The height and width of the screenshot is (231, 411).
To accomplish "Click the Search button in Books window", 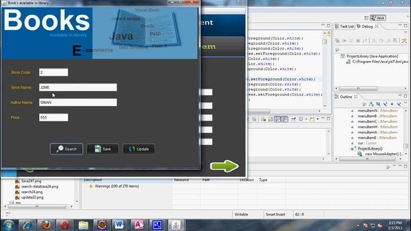I will coord(66,149).
